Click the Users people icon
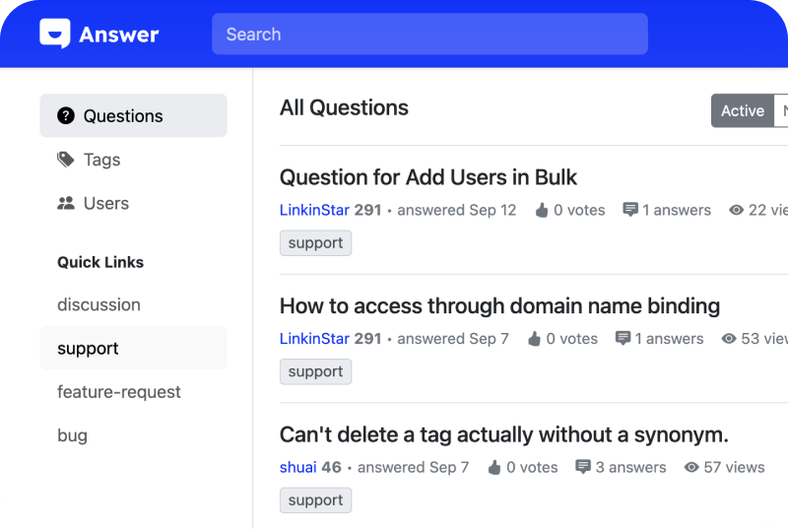Image resolution: width=788 pixels, height=529 pixels. 66,203
